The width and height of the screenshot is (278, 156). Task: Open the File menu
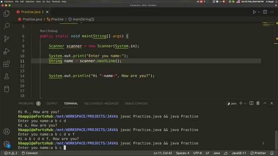(x=17, y=2)
